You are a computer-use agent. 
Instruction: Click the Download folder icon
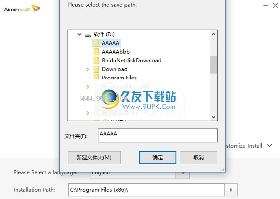click(x=96, y=69)
